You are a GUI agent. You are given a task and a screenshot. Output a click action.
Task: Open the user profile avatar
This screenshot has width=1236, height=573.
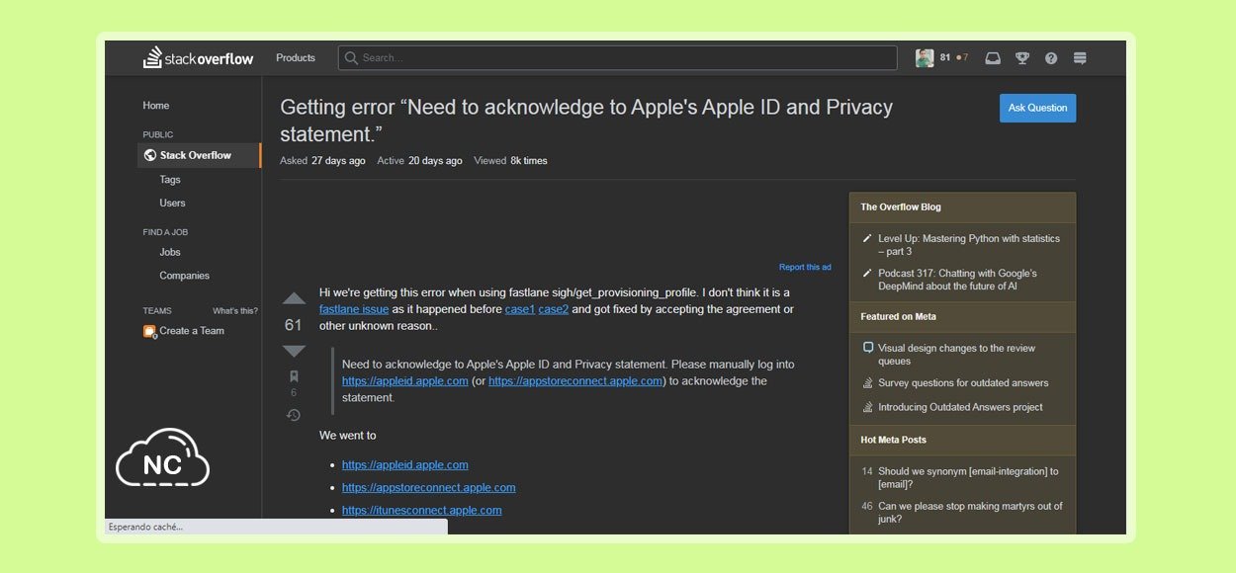tap(925, 58)
